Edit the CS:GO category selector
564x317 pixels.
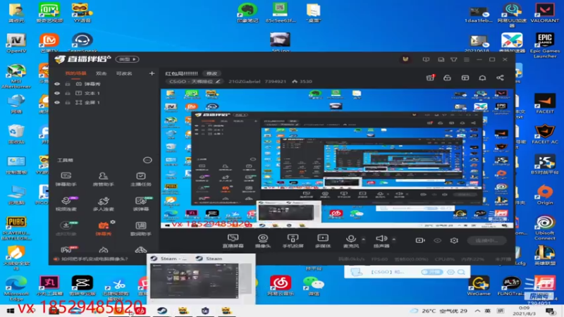[195, 82]
